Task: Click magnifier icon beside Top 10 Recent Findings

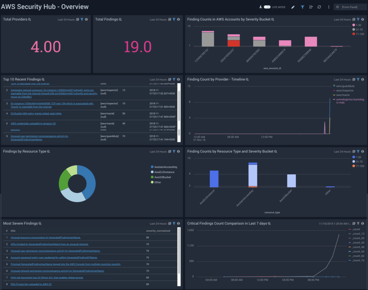Action: 43,79
